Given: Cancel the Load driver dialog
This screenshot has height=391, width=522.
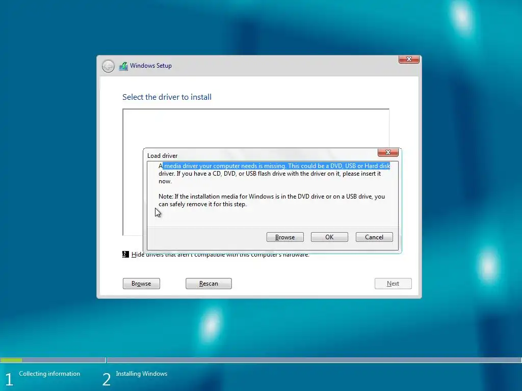Looking at the screenshot, I should pyautogui.click(x=374, y=237).
